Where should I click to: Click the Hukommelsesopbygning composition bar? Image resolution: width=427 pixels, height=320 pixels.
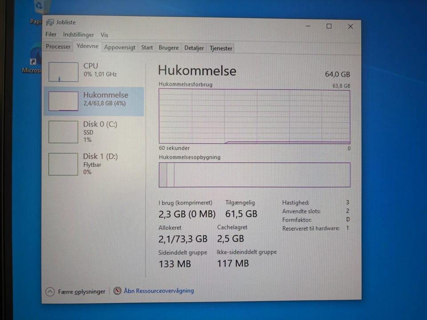[254, 175]
